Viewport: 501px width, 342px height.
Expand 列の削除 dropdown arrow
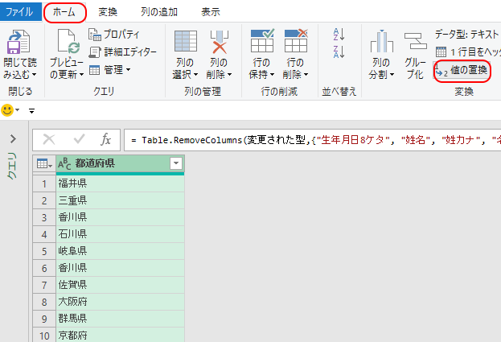(x=229, y=75)
